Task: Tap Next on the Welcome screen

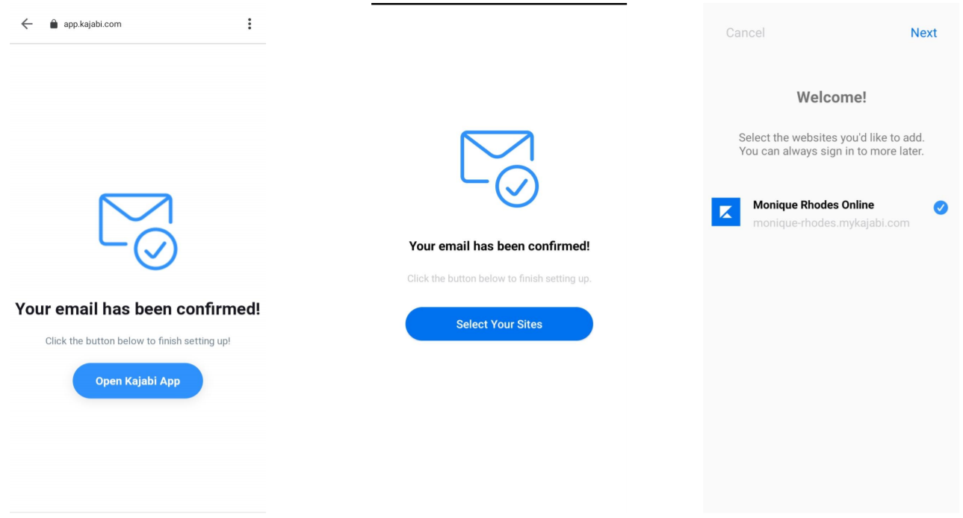Action: pyautogui.click(x=923, y=33)
